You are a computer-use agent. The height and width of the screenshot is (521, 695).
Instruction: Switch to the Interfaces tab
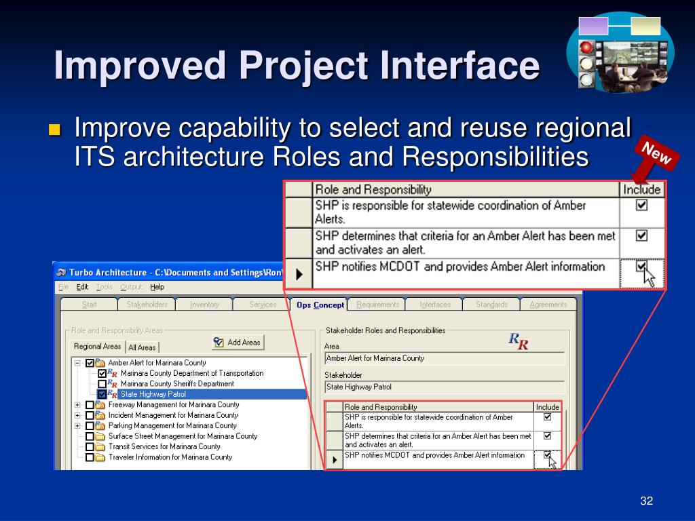(435, 305)
